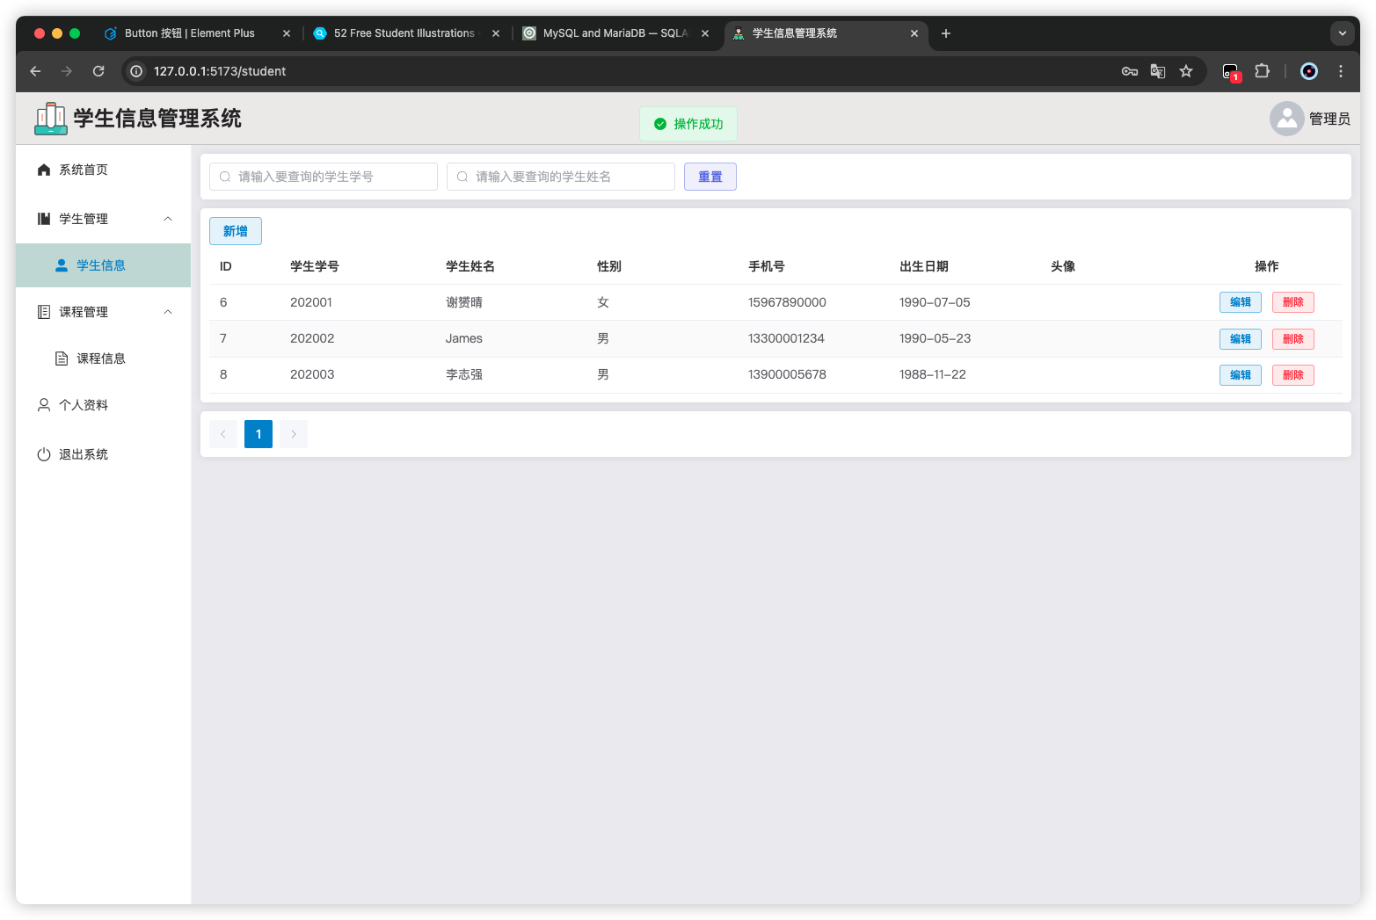The width and height of the screenshot is (1376, 920).
Task: Click the browser back arrow
Action: (35, 71)
